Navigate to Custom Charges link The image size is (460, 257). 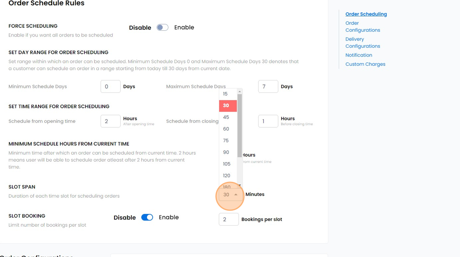click(365, 64)
